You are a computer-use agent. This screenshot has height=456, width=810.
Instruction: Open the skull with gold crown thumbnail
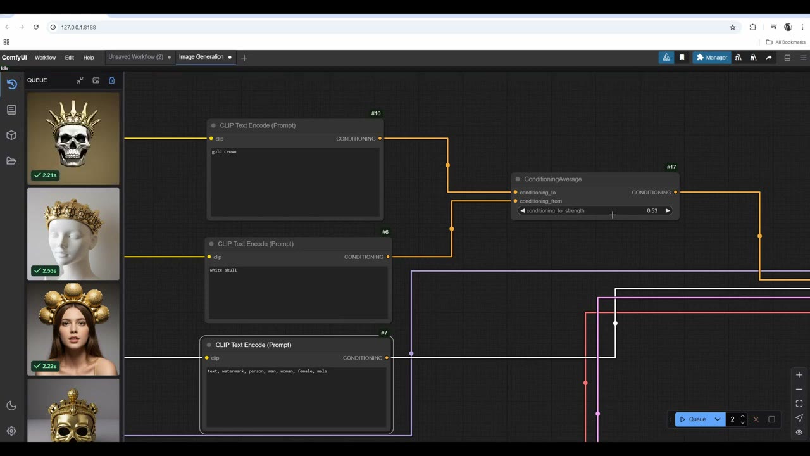coord(73,139)
